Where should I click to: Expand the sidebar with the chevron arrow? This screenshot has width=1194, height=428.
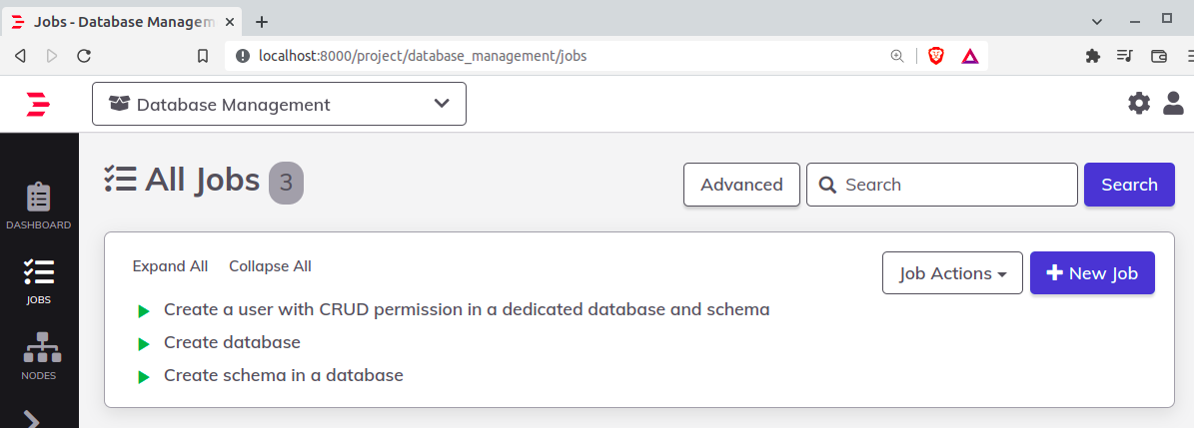32,419
